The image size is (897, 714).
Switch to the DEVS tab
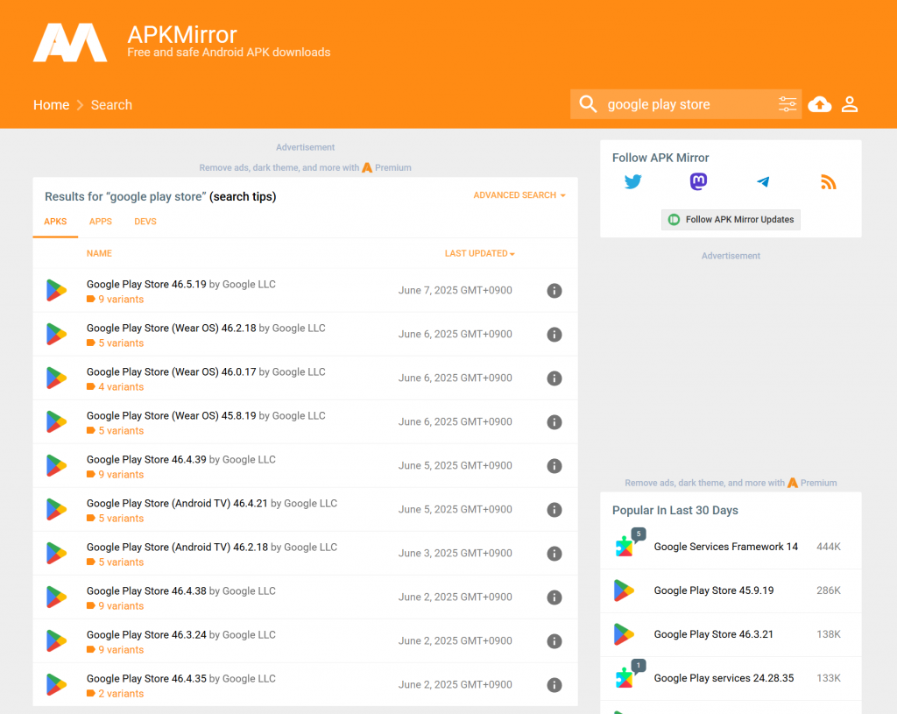pyautogui.click(x=145, y=222)
